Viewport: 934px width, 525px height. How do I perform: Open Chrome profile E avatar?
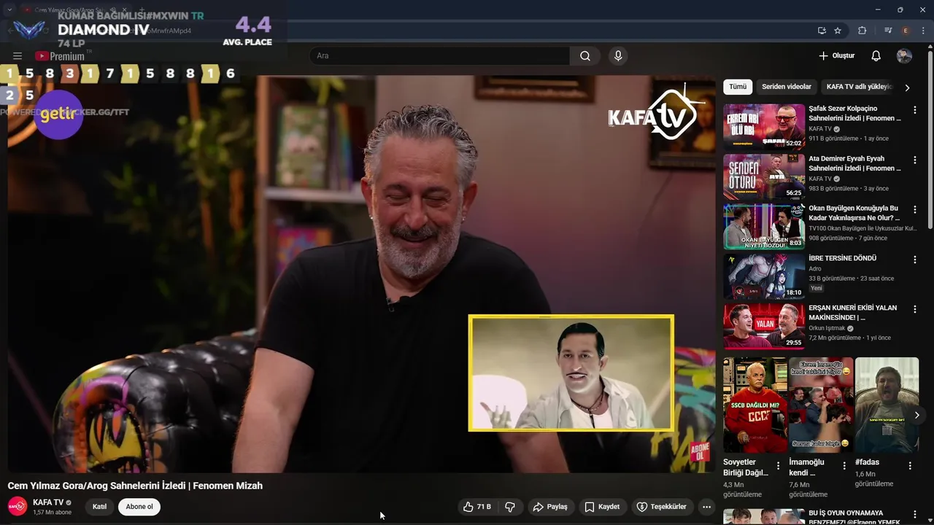pos(906,31)
